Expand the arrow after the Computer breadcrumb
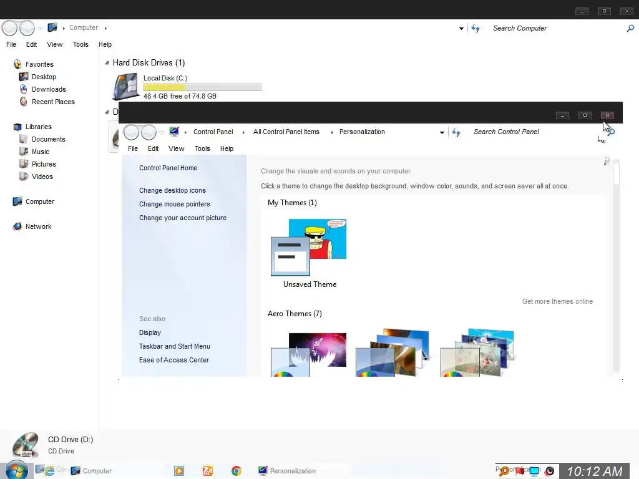The height and width of the screenshot is (479, 639). [x=105, y=28]
